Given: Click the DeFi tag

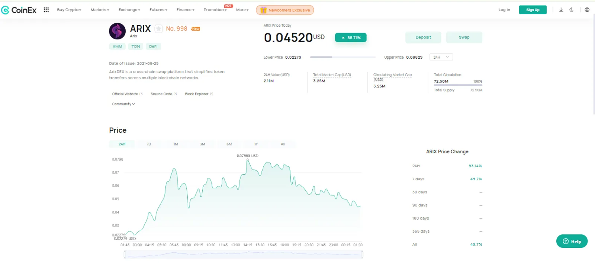Looking at the screenshot, I should (x=153, y=47).
